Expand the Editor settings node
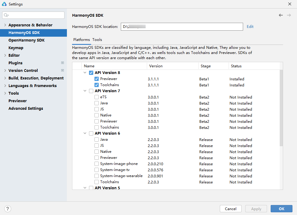This screenshot has width=297, height=215. (x=5, y=55)
